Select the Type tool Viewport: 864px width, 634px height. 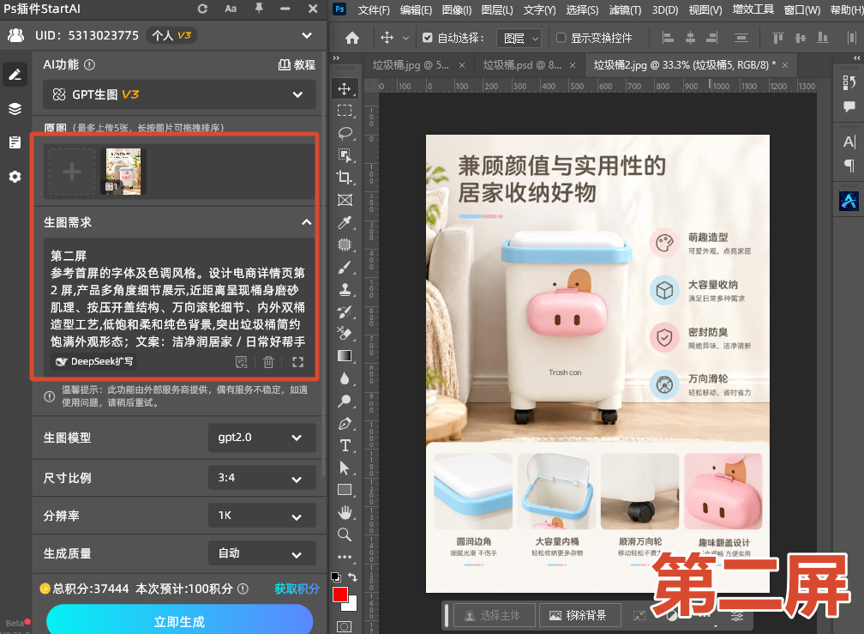[345, 445]
